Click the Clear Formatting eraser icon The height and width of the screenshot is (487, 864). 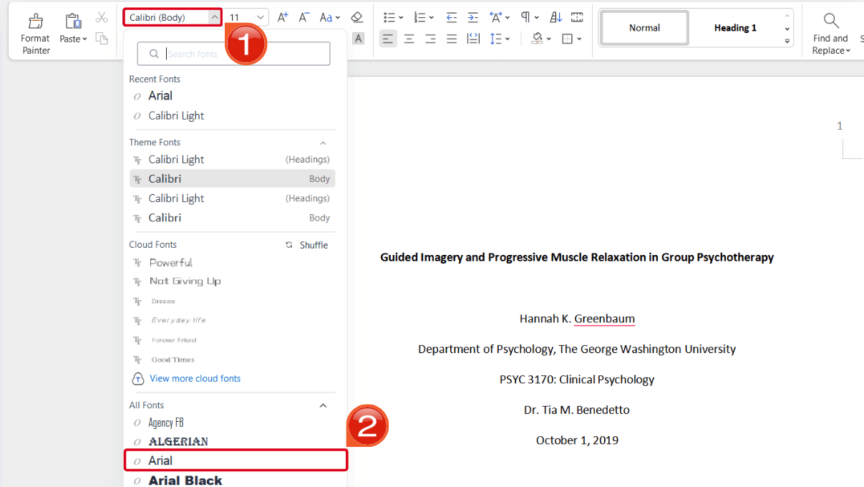(356, 17)
